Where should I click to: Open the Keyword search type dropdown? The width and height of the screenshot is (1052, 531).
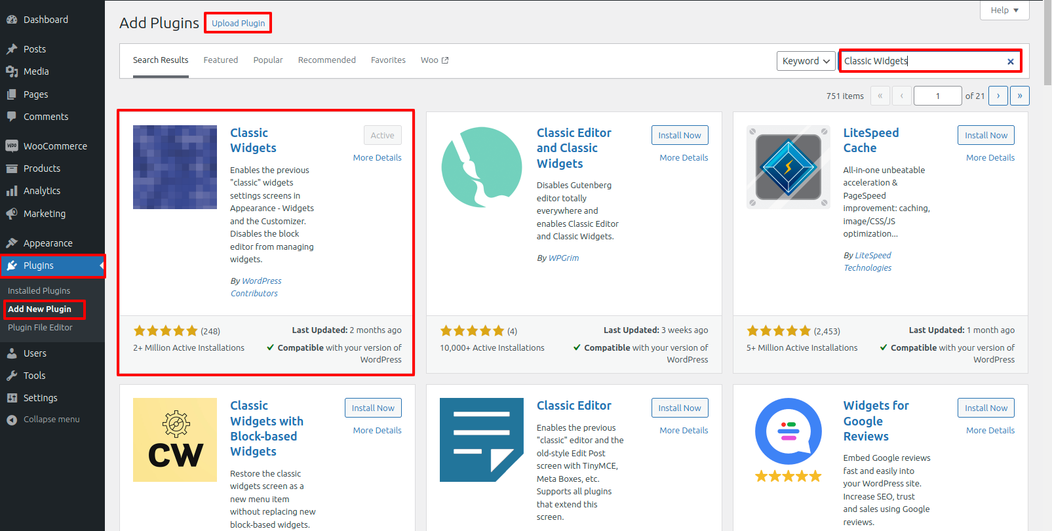pyautogui.click(x=806, y=61)
